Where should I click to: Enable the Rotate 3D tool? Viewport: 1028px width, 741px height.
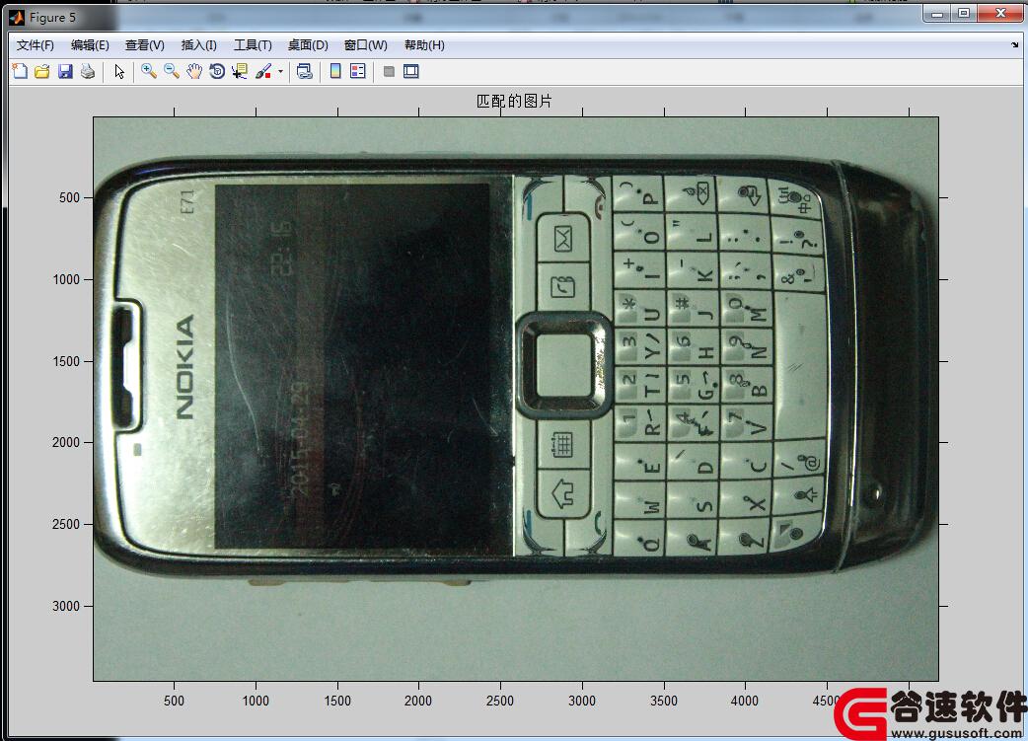coord(217,71)
